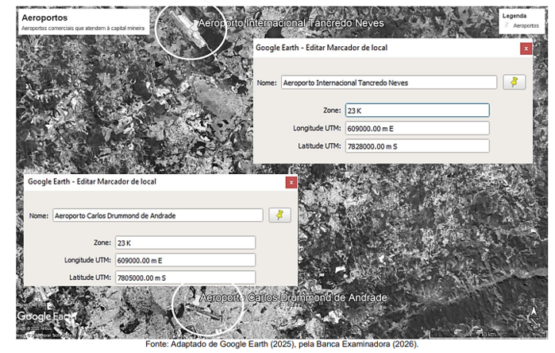
Task: Close the Carlos Drummond de Andrade placemark dialog
Action: point(291,183)
